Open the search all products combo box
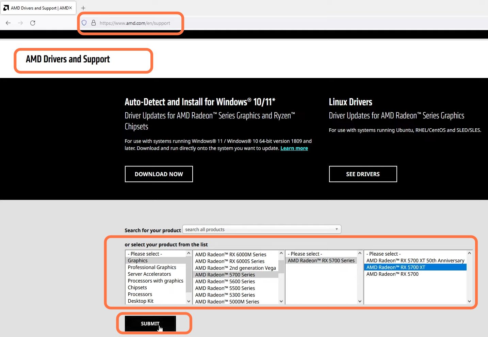 coord(262,229)
